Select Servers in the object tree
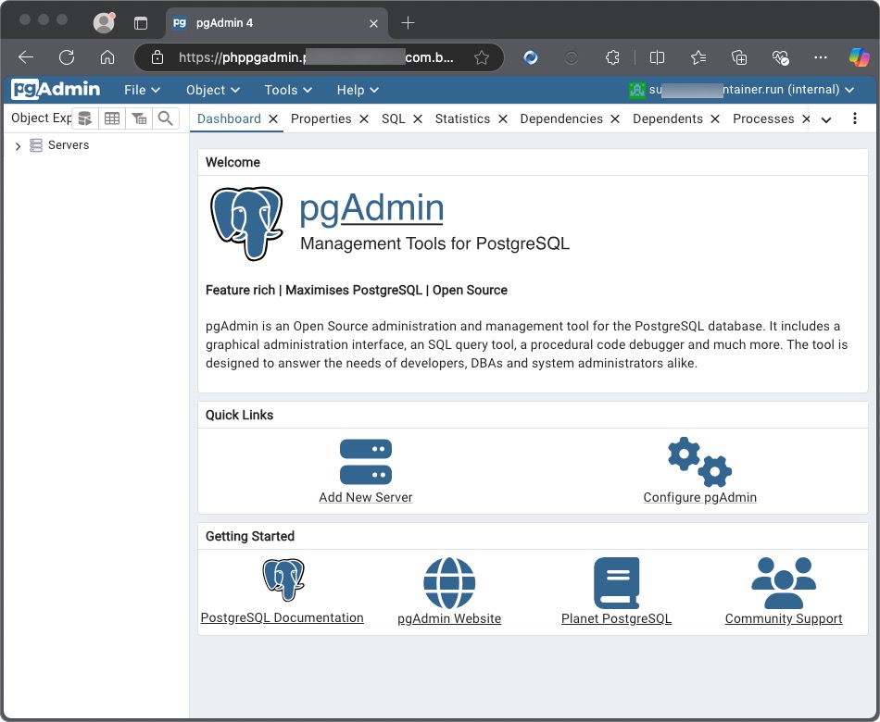 (x=68, y=145)
